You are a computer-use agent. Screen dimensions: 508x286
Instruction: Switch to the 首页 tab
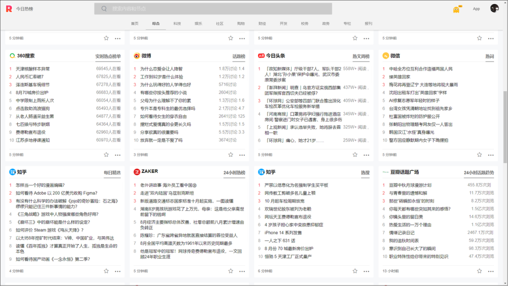point(135,24)
